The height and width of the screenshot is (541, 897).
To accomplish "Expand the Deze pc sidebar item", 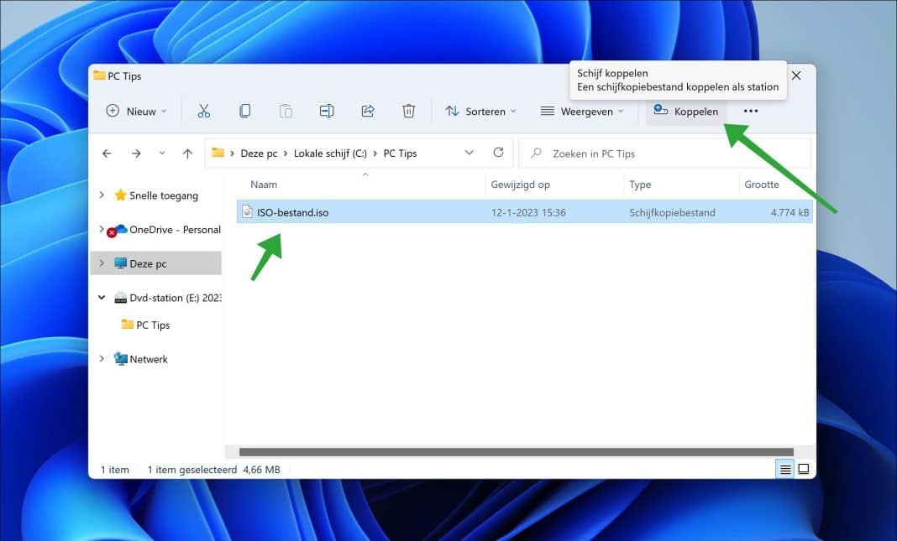I will [102, 263].
